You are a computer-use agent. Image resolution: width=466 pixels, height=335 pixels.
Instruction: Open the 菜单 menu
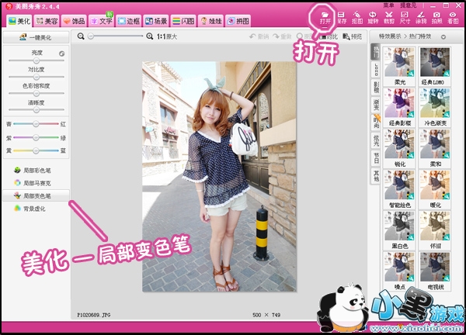point(388,5)
